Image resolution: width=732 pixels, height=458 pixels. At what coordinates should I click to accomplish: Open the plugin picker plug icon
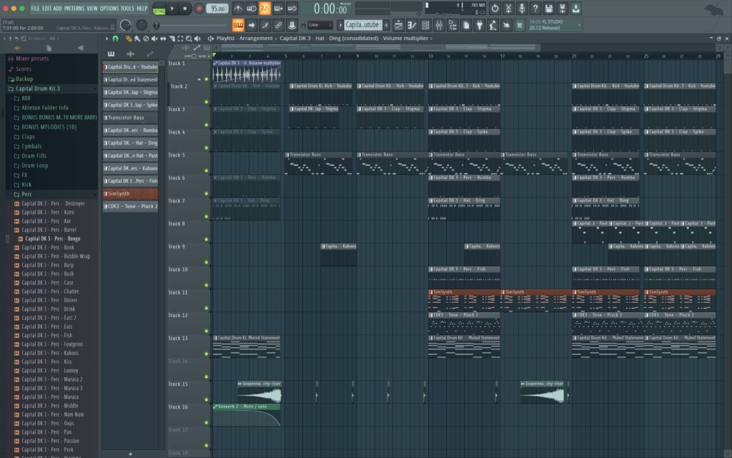[480, 25]
